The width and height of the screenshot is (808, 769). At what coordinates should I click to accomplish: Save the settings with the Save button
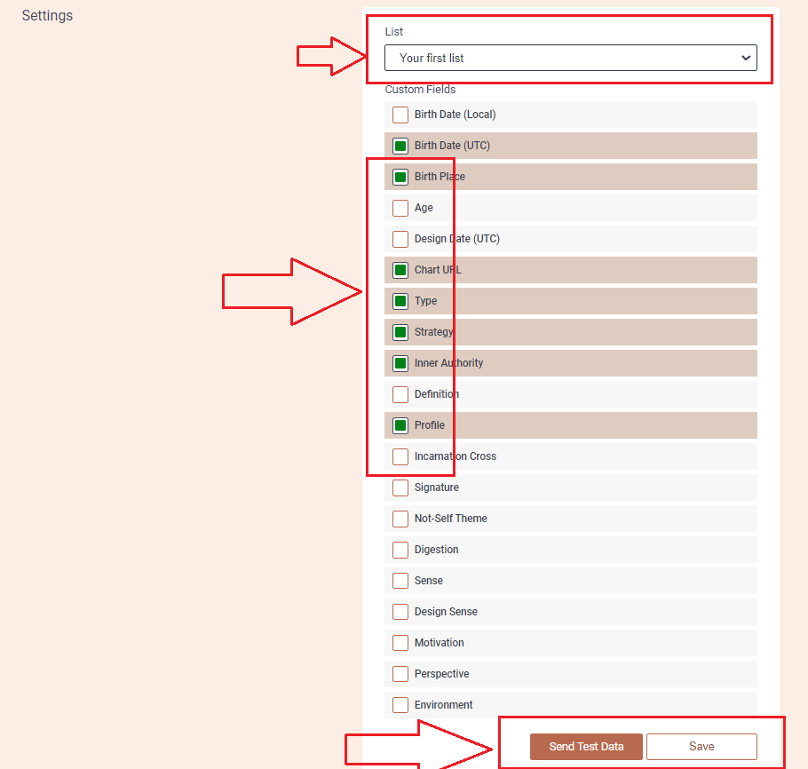(701, 746)
